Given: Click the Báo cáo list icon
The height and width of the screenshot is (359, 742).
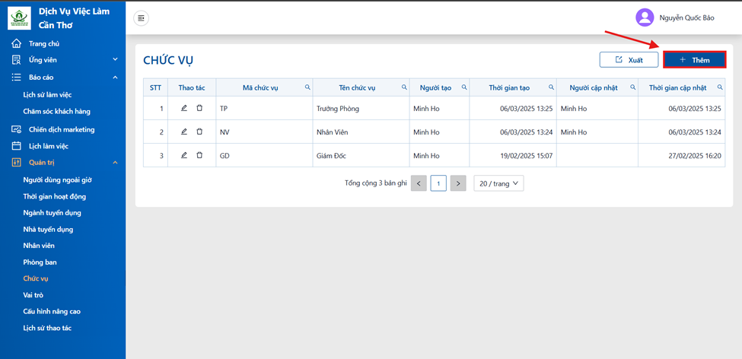Looking at the screenshot, I should [x=16, y=77].
